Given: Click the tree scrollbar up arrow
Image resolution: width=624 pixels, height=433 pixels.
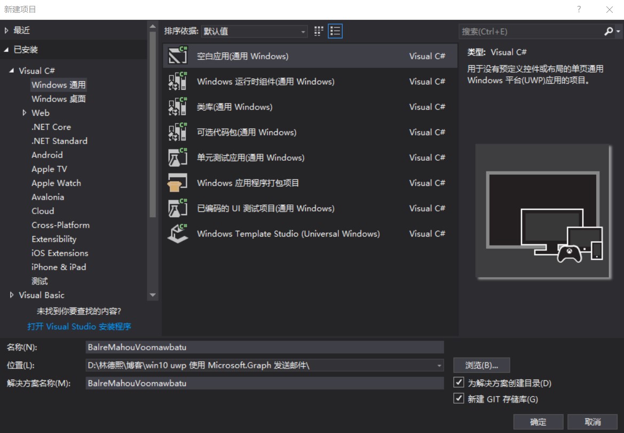Looking at the screenshot, I should point(153,26).
